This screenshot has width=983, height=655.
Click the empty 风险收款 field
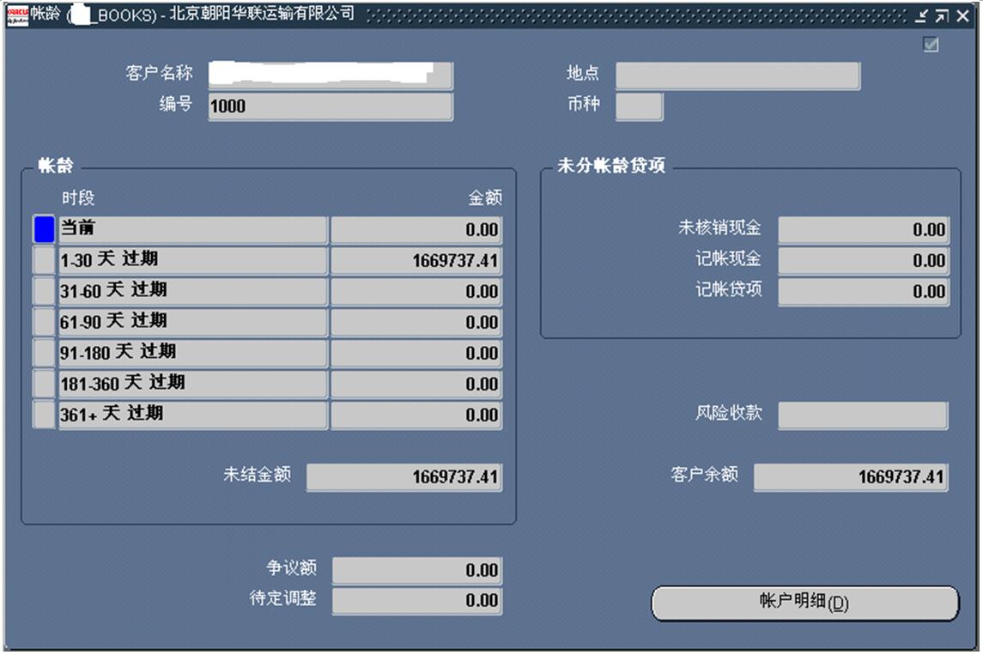click(863, 415)
